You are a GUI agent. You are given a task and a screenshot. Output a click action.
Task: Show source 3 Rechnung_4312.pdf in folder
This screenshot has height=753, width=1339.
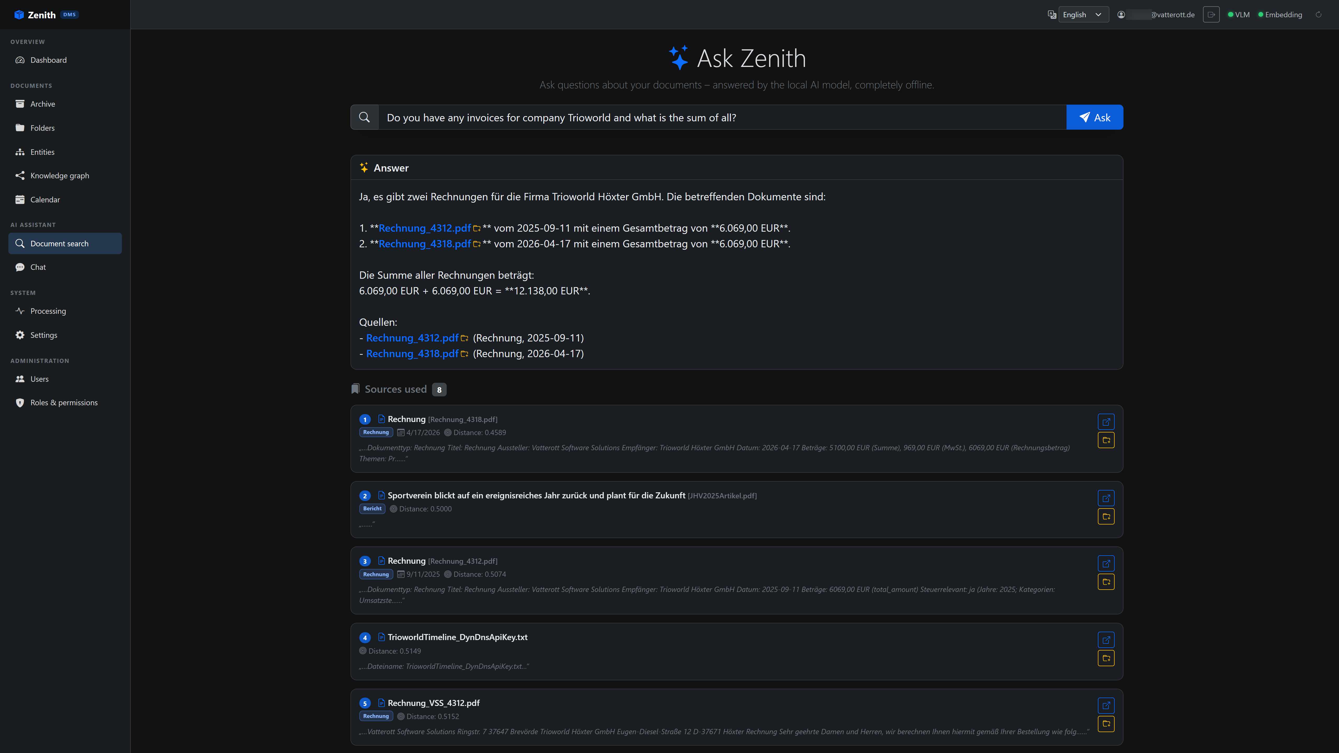tap(1106, 582)
